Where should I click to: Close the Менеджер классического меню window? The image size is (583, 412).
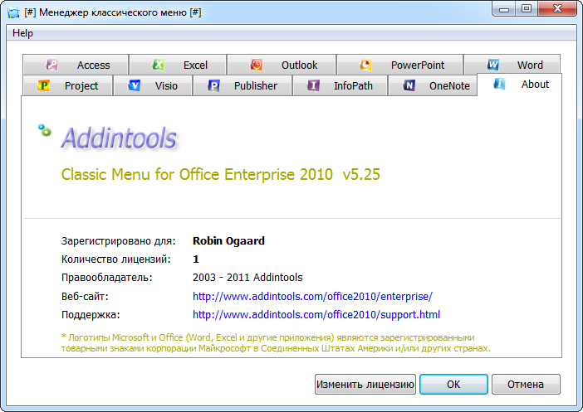pyautogui.click(x=557, y=9)
